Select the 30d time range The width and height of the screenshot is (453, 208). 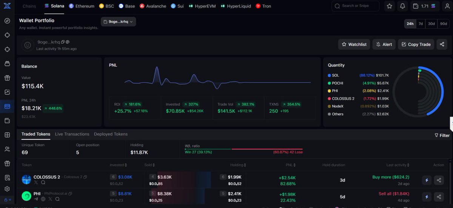[431, 23]
